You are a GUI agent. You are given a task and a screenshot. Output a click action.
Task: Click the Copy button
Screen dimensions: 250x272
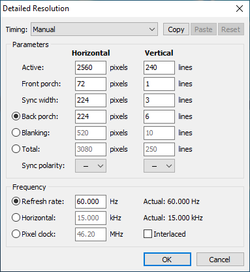[176, 29]
